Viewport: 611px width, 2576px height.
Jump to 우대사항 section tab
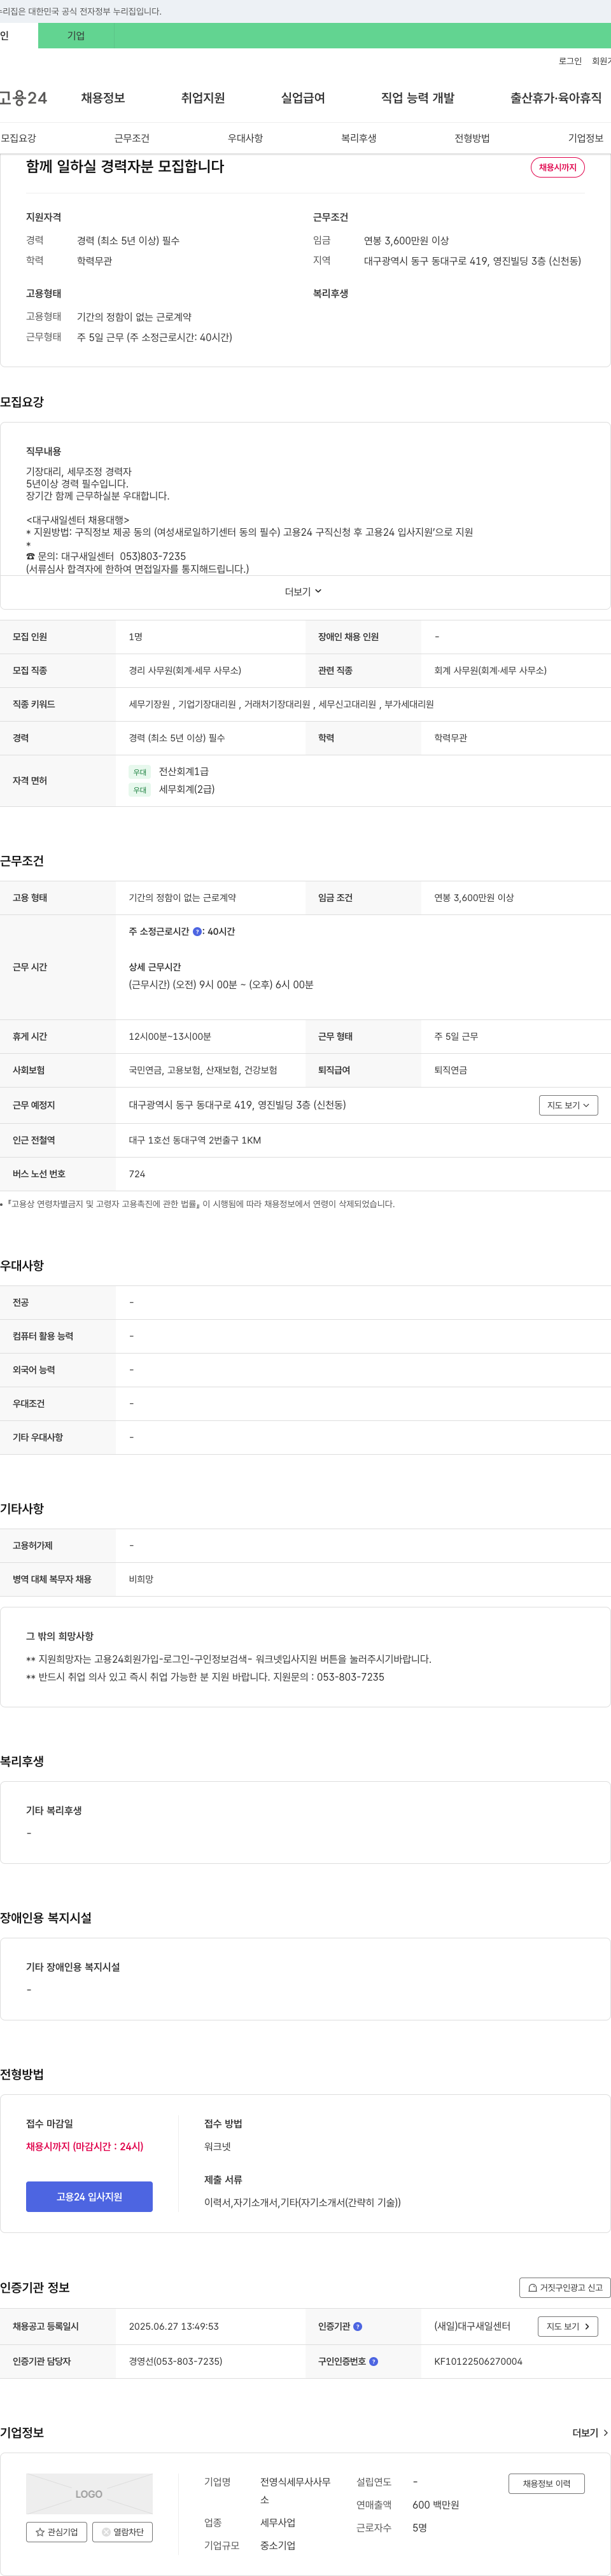[245, 138]
